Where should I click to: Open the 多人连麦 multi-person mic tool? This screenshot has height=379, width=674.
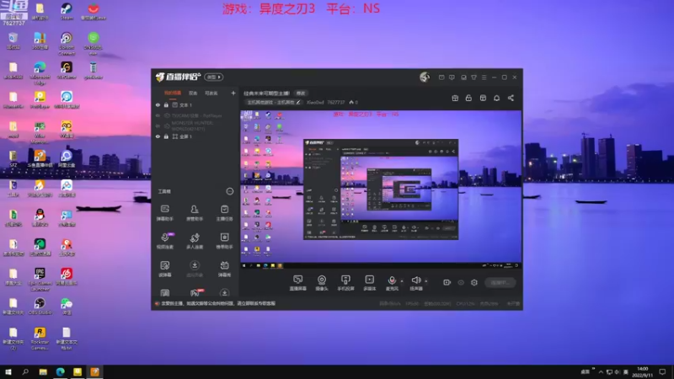click(195, 241)
